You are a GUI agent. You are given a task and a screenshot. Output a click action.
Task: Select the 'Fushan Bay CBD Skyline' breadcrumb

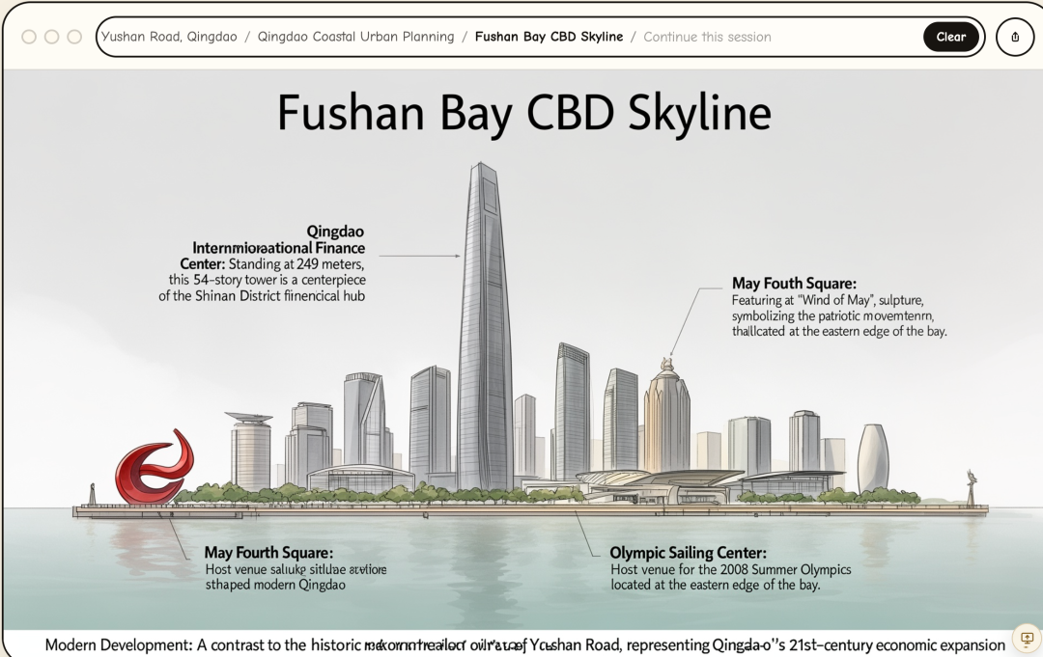(x=549, y=37)
